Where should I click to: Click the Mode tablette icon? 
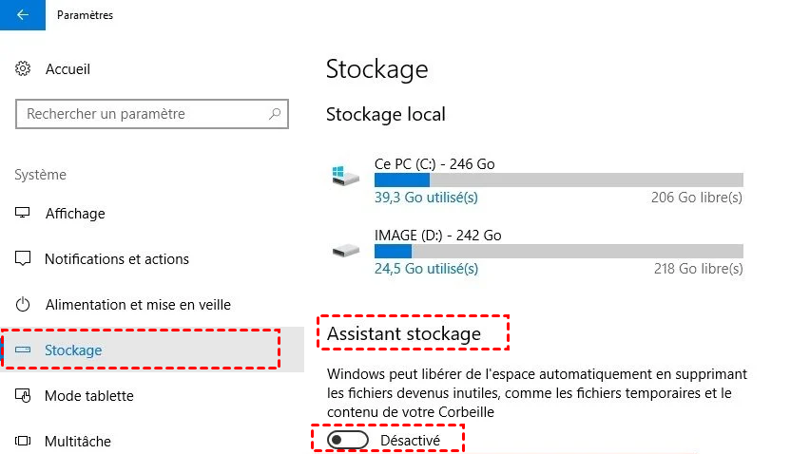pos(24,396)
